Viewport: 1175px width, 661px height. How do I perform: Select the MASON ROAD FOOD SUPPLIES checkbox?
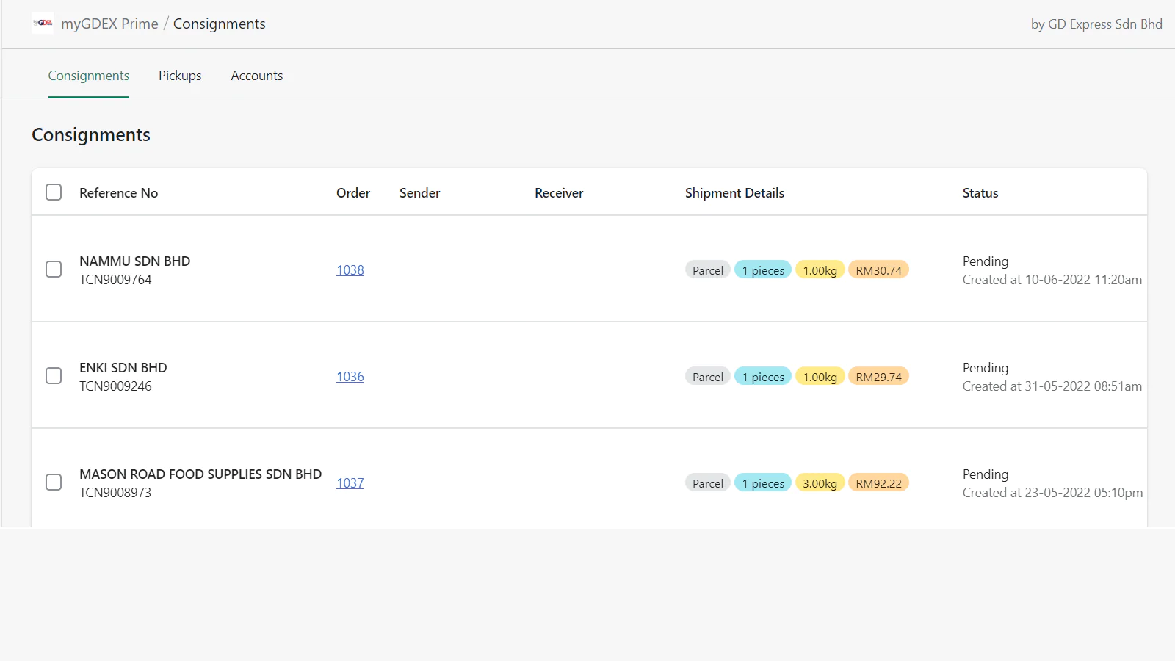[54, 483]
